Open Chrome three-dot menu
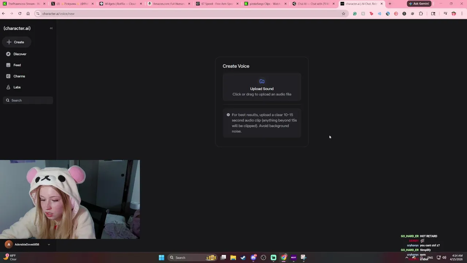 pos(462,14)
